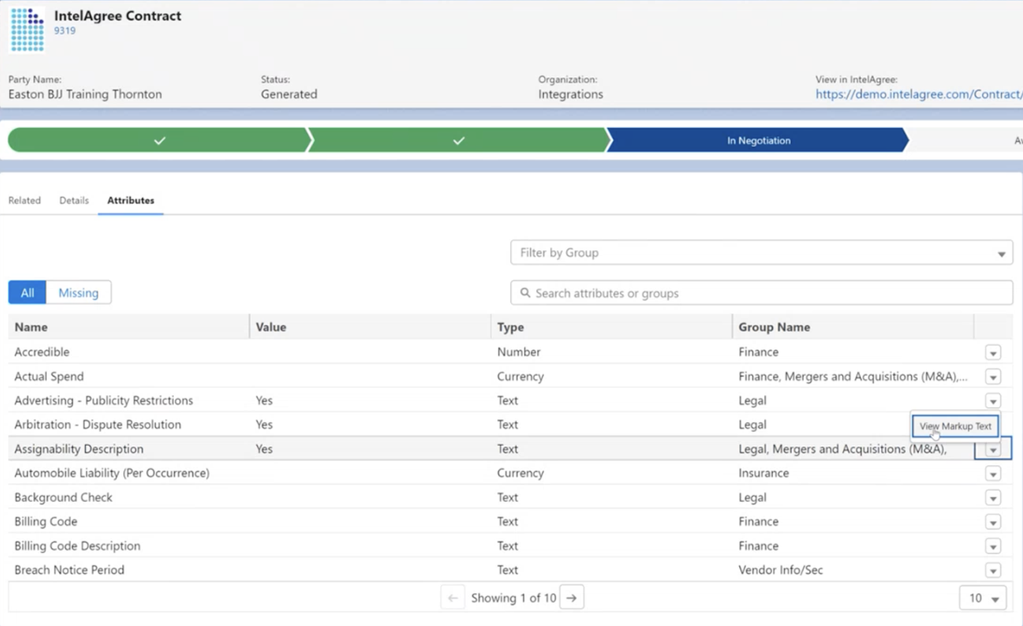
Task: Open the first completed green stage
Action: [159, 140]
